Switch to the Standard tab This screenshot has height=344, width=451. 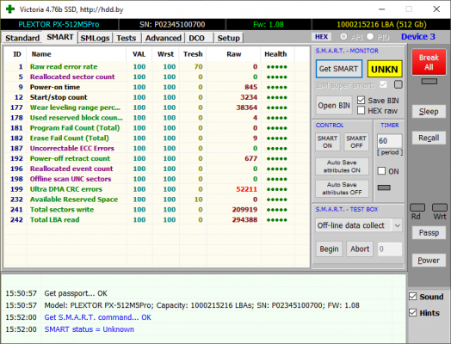tap(22, 38)
